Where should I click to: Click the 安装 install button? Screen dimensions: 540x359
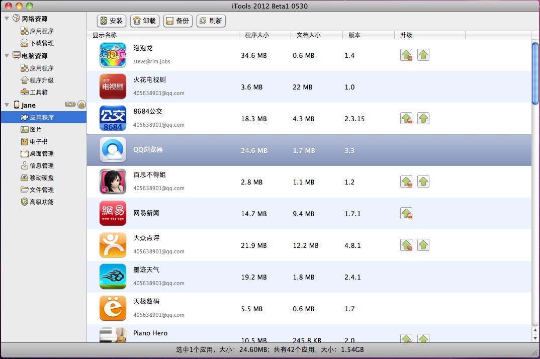(x=111, y=21)
